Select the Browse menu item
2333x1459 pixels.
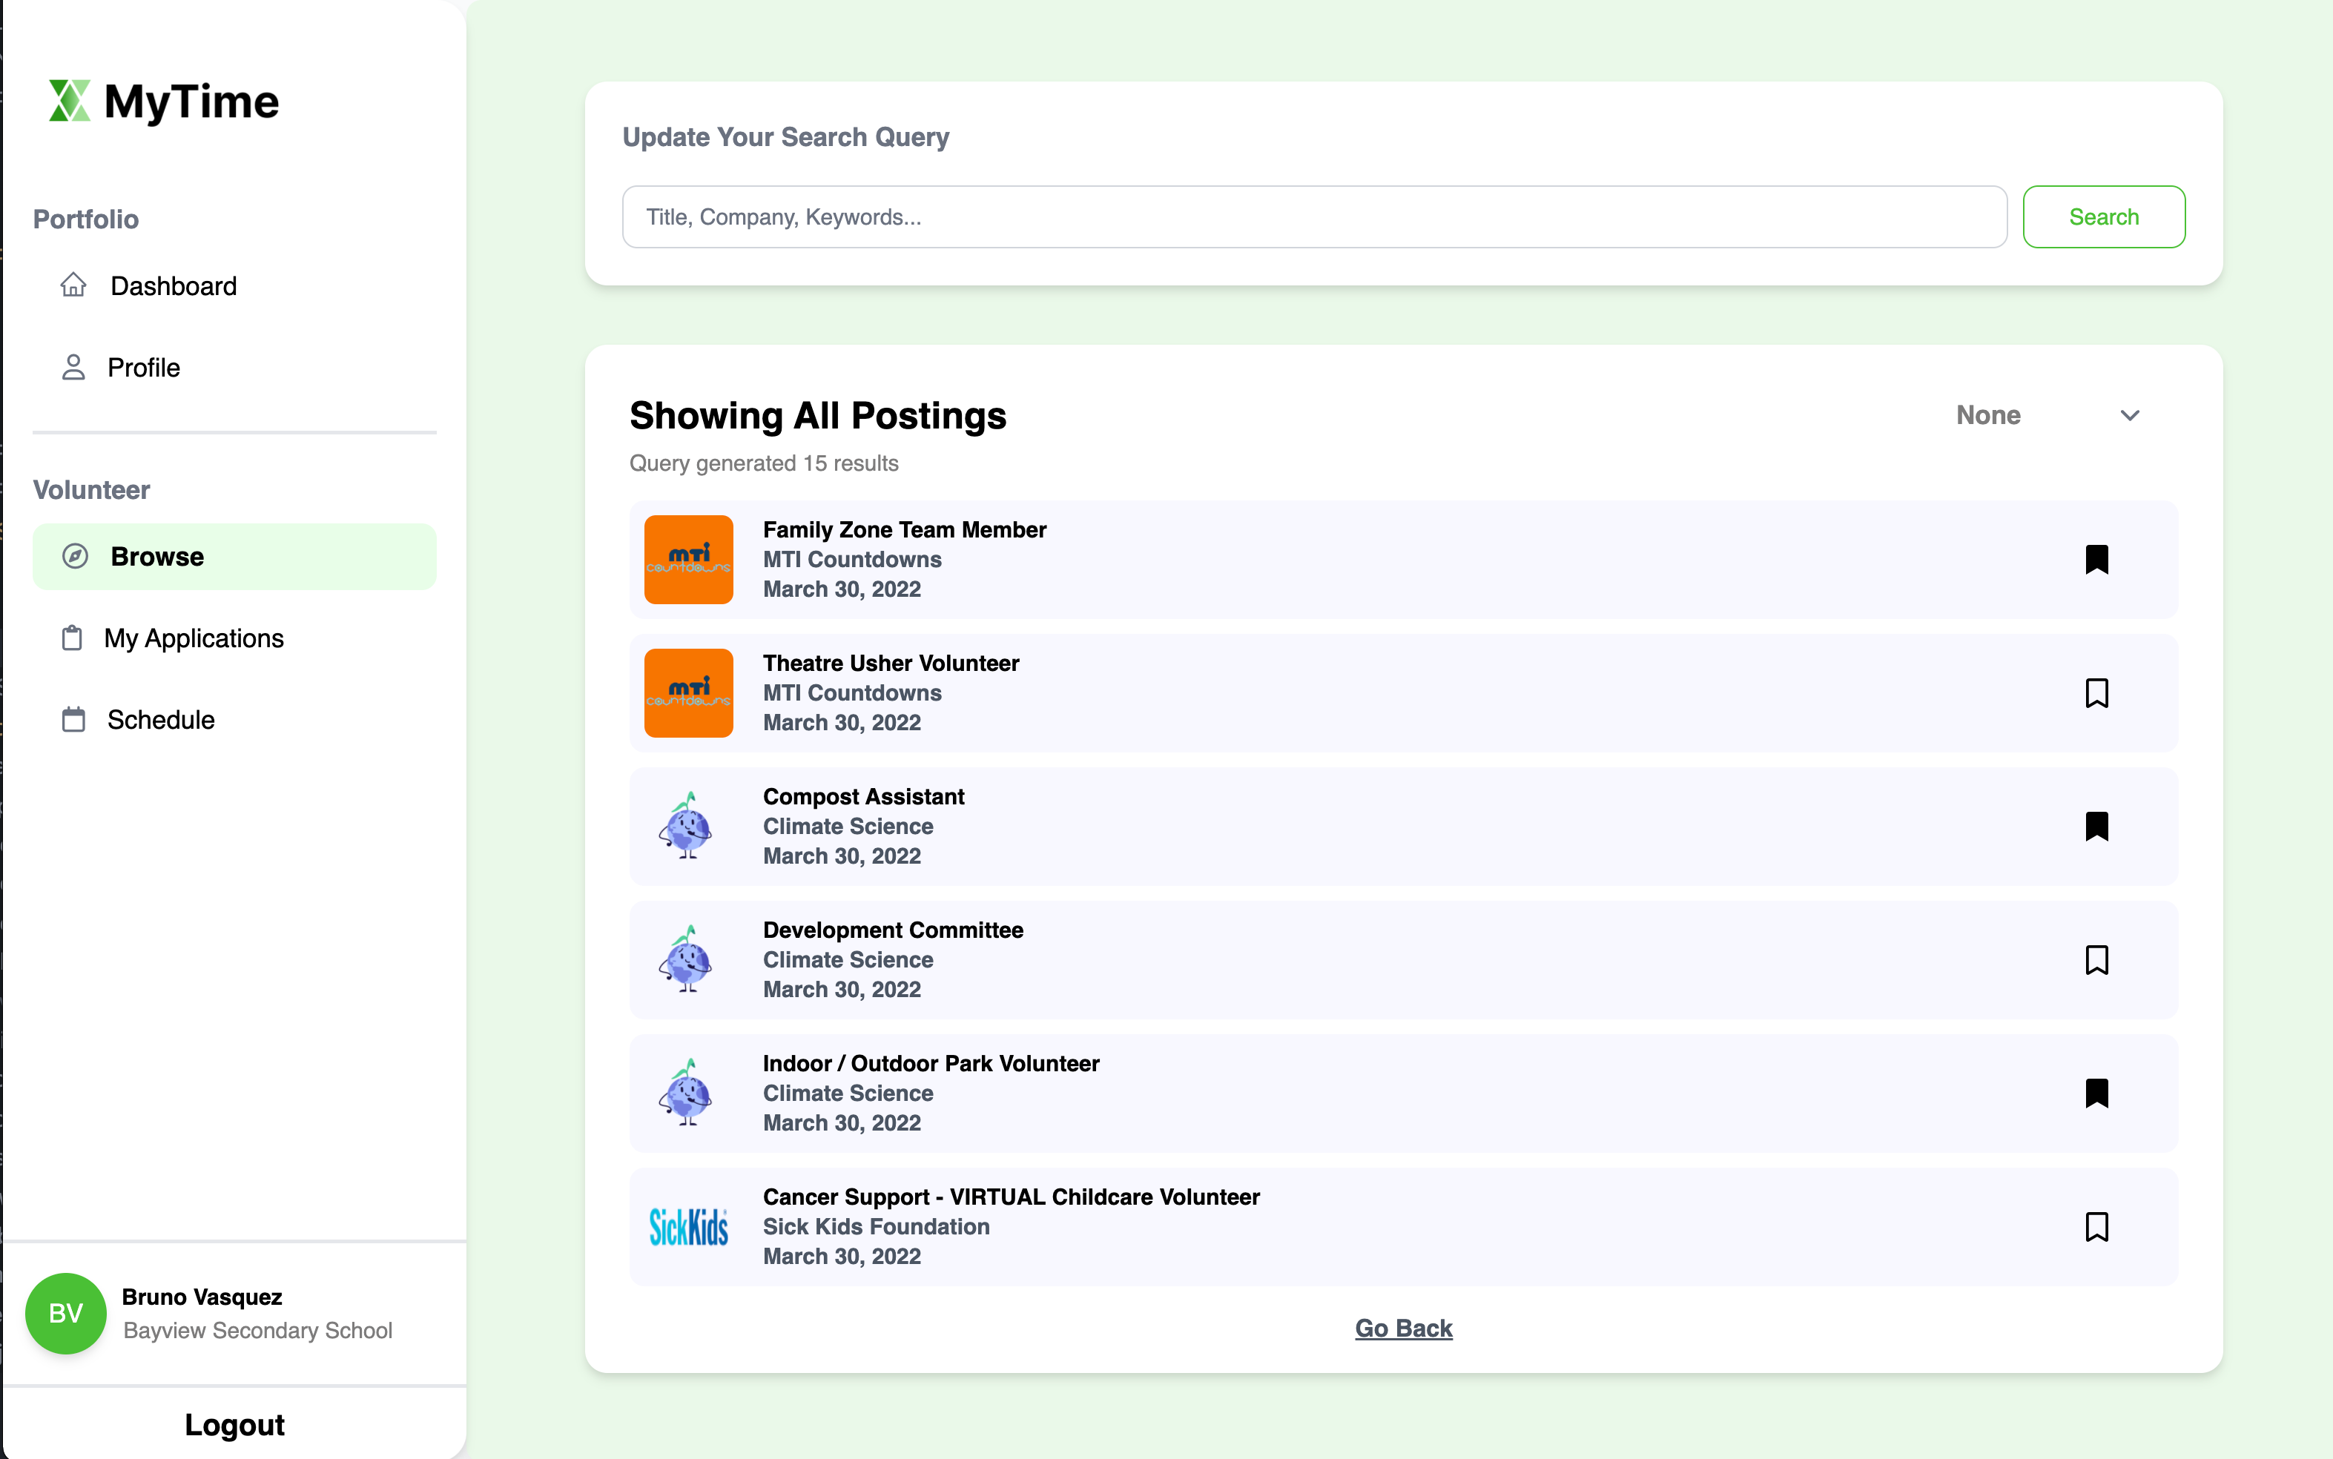tap(234, 556)
